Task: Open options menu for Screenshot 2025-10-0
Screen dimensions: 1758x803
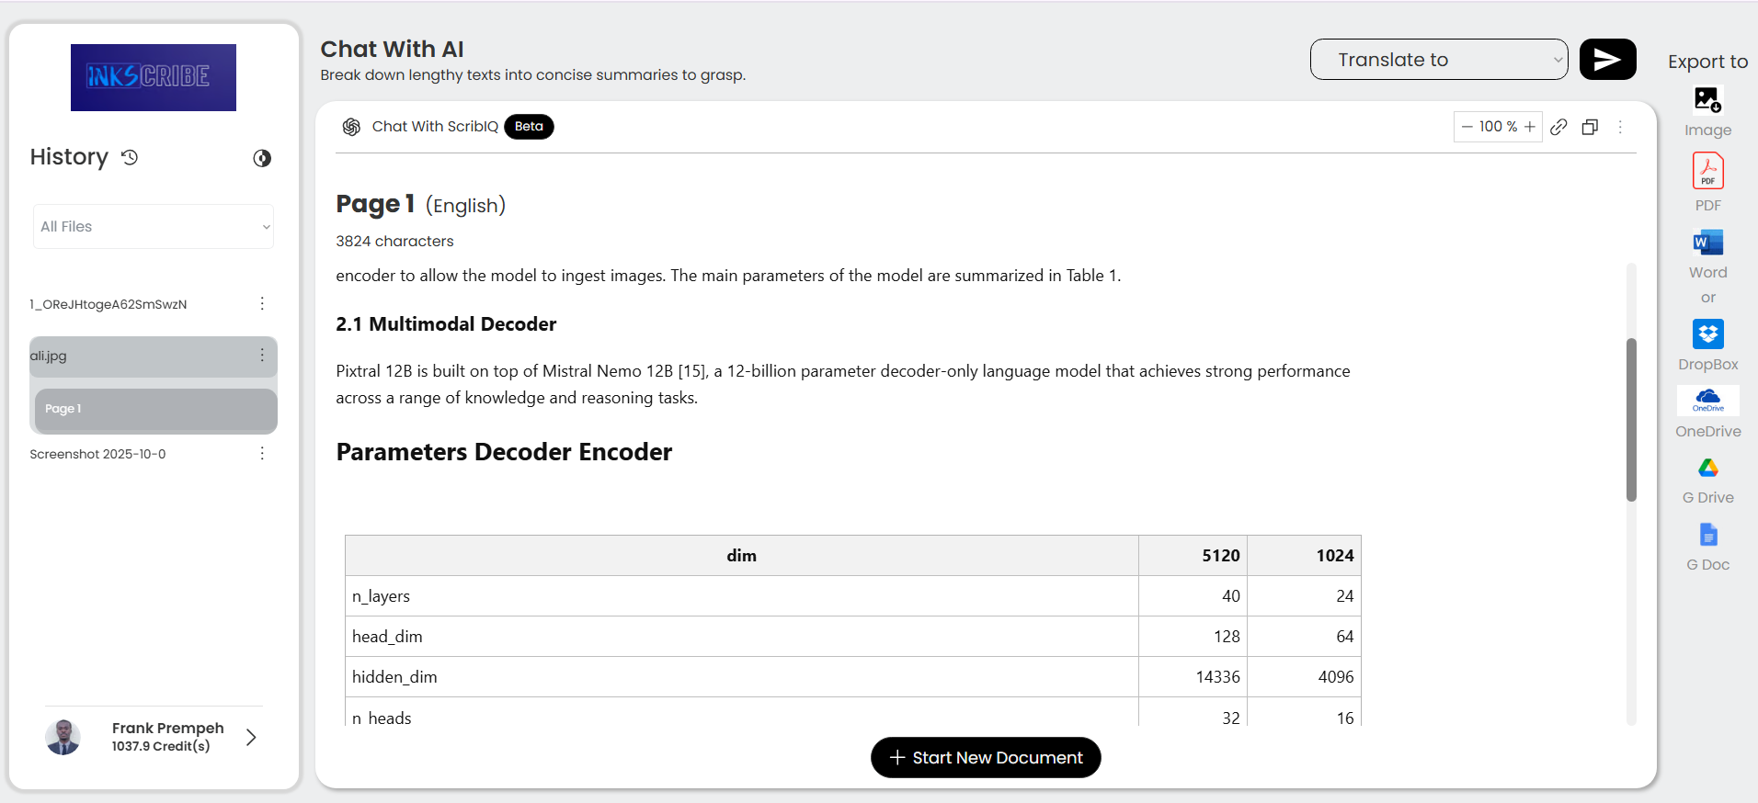Action: point(262,454)
